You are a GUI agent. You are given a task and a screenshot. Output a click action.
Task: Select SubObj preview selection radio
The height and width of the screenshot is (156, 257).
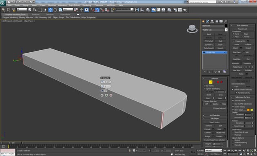[x=211, y=104]
